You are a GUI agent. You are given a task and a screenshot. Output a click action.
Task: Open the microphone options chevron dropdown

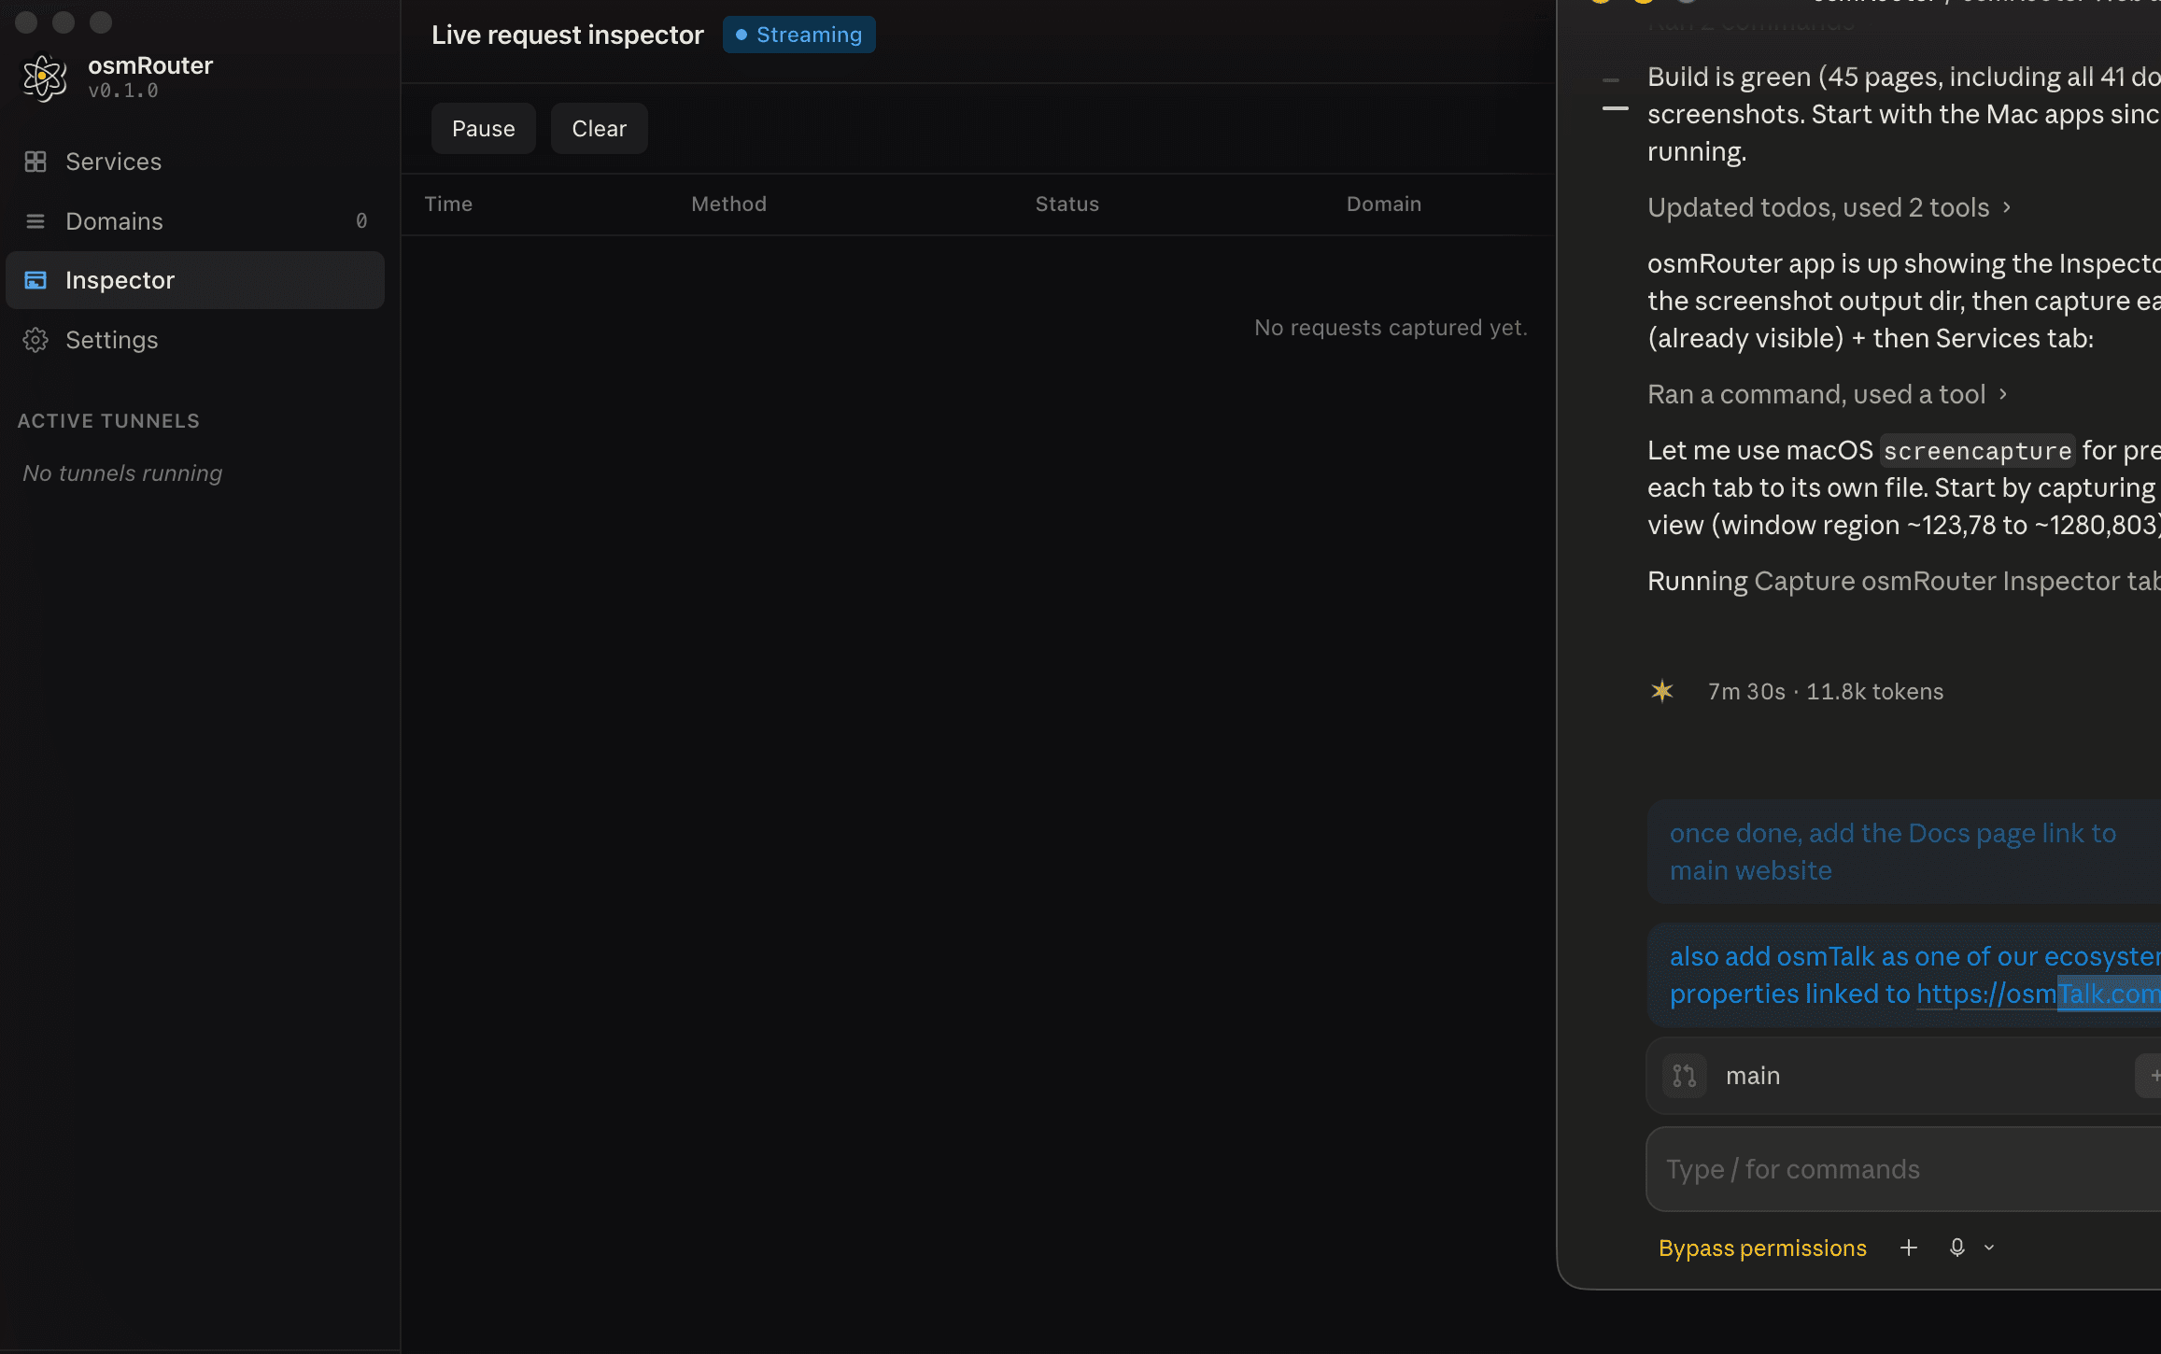click(x=1989, y=1248)
